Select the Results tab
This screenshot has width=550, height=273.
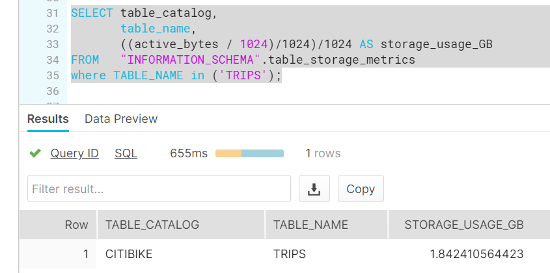(x=48, y=119)
